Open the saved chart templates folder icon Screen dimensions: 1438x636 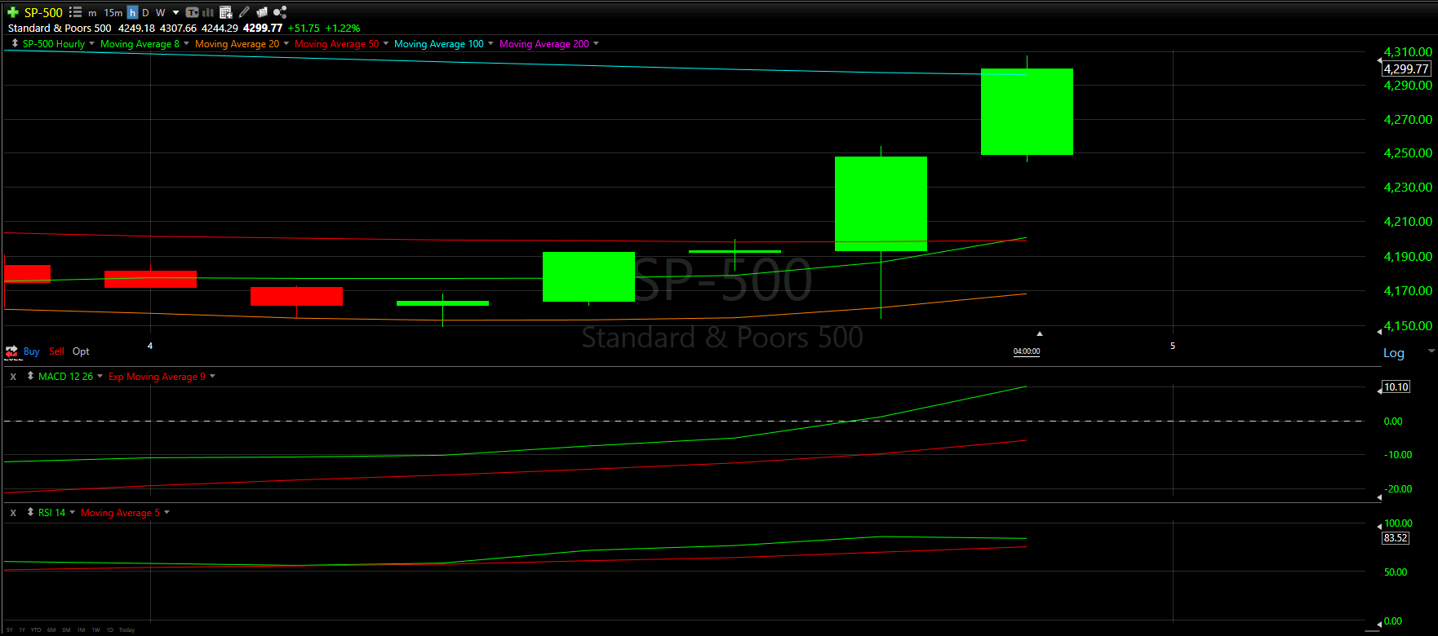(262, 12)
